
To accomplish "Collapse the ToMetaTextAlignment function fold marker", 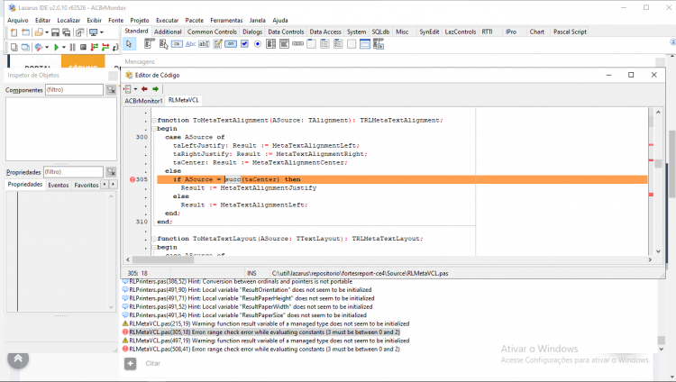I will [x=154, y=121].
